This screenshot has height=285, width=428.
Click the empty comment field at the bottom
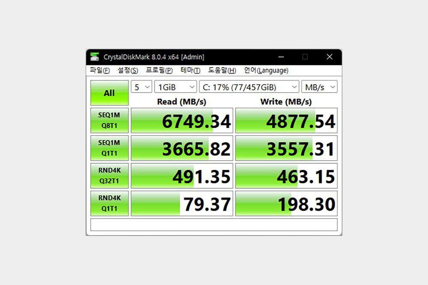214,224
